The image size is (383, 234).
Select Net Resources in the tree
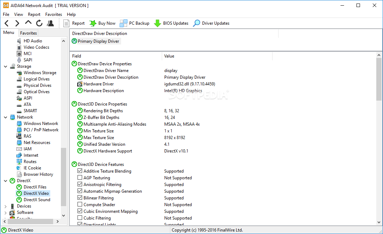37,143
